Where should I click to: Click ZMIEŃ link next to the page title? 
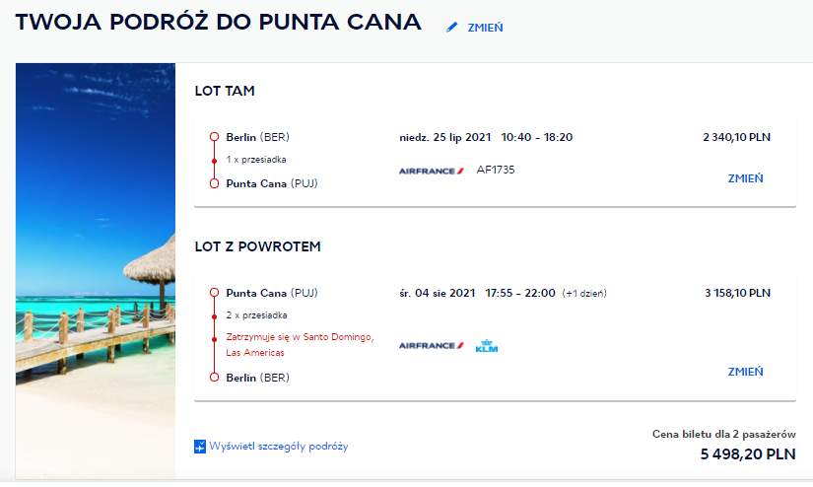485,28
